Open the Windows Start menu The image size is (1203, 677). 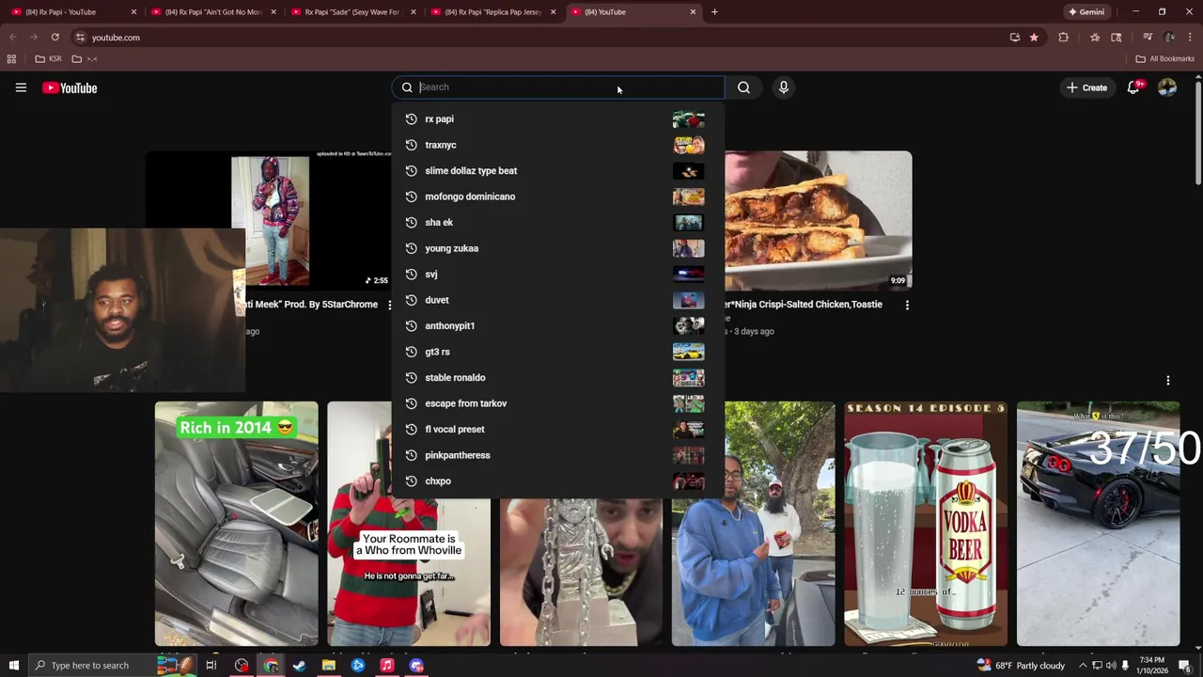13,666
